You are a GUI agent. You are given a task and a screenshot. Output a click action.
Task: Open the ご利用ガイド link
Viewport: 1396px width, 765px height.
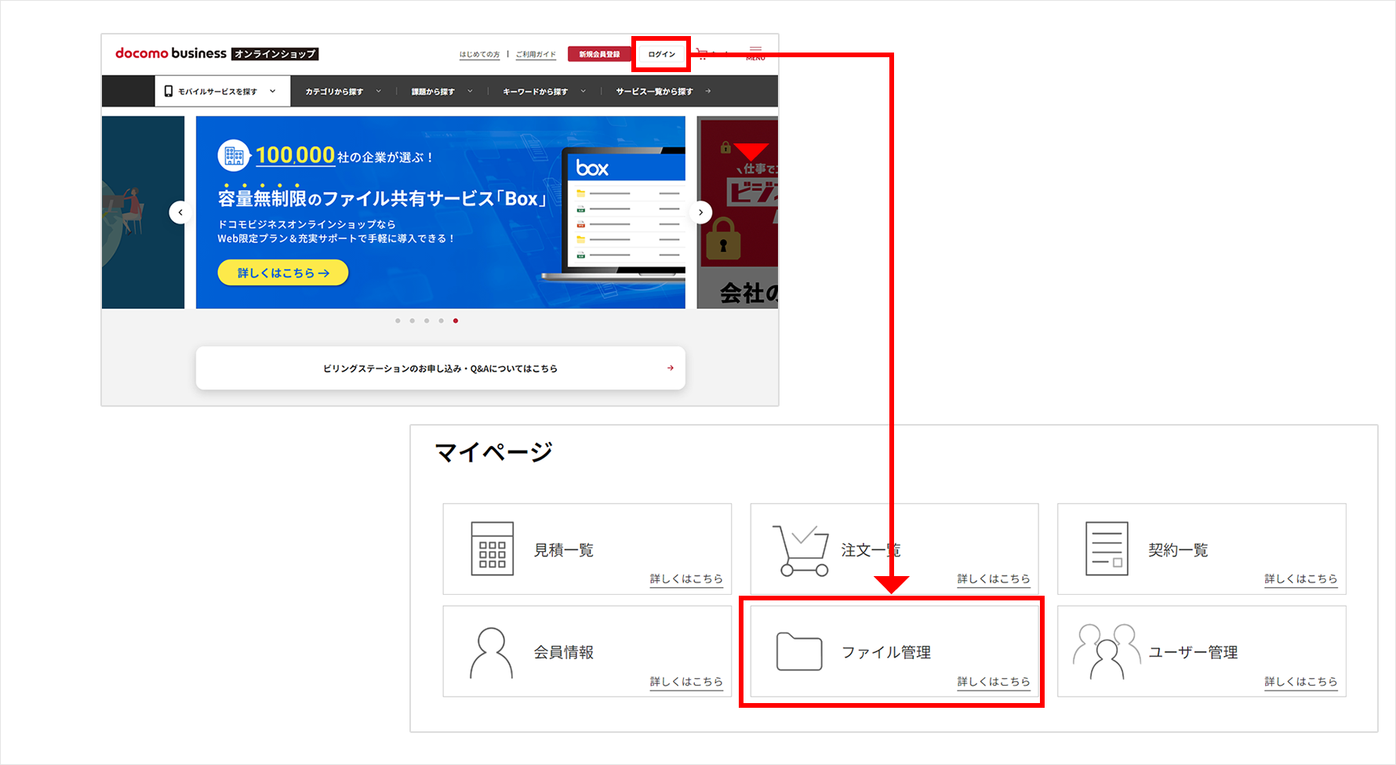coord(536,54)
